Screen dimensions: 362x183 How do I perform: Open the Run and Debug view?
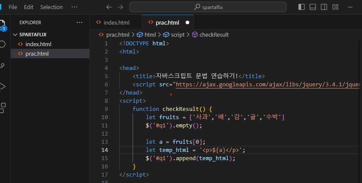point(2,87)
